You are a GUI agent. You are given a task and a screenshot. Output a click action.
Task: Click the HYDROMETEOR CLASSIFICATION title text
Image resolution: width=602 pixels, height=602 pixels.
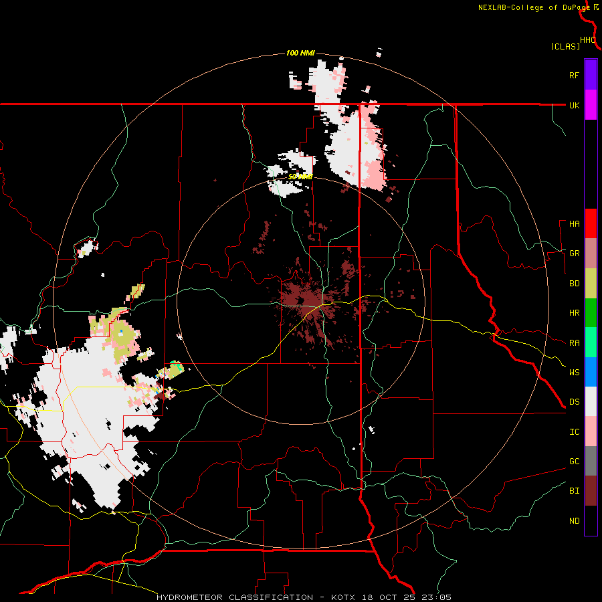235,597
